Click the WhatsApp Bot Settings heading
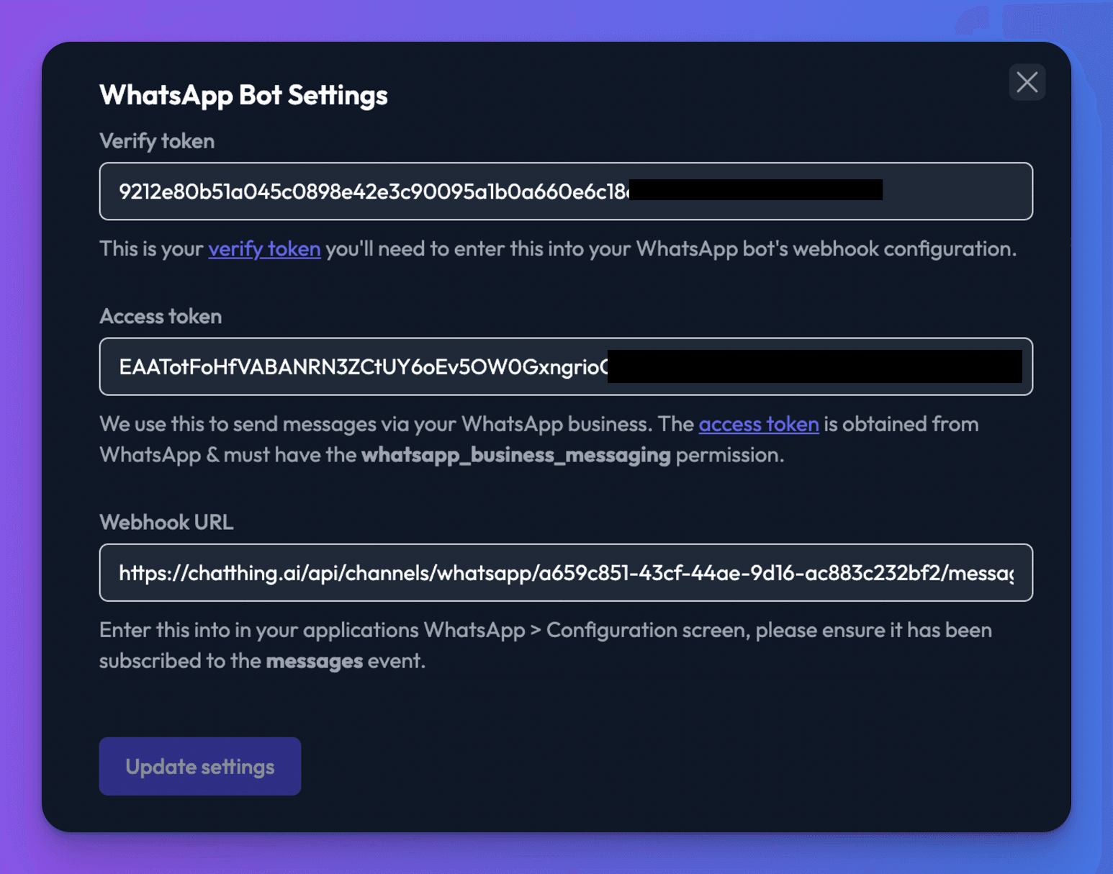This screenshot has height=874, width=1113. point(243,95)
